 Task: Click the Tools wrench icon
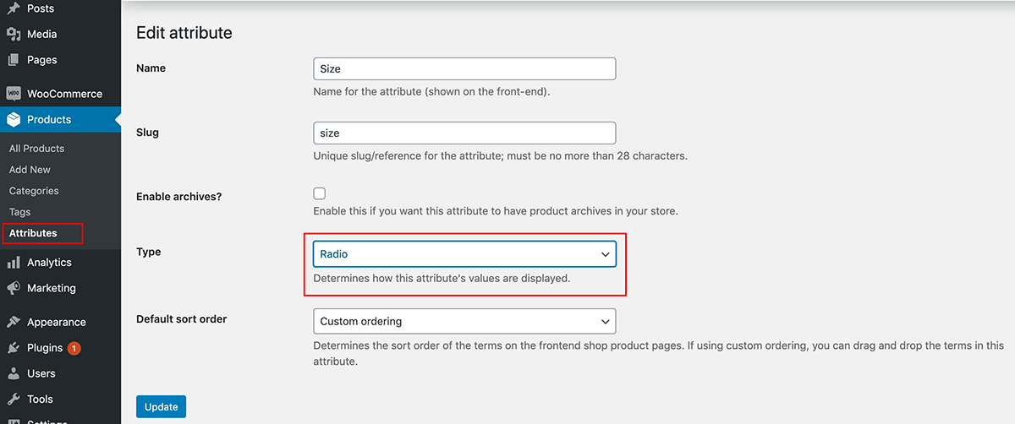pyautogui.click(x=14, y=399)
